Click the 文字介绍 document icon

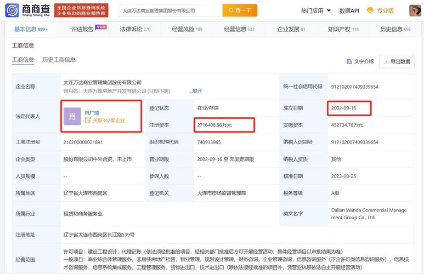click(349, 62)
